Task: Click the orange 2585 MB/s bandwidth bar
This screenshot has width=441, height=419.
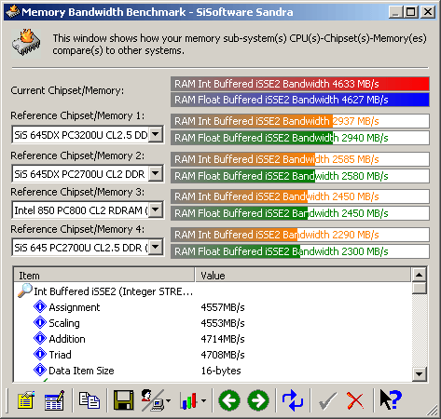Action: click(x=300, y=159)
